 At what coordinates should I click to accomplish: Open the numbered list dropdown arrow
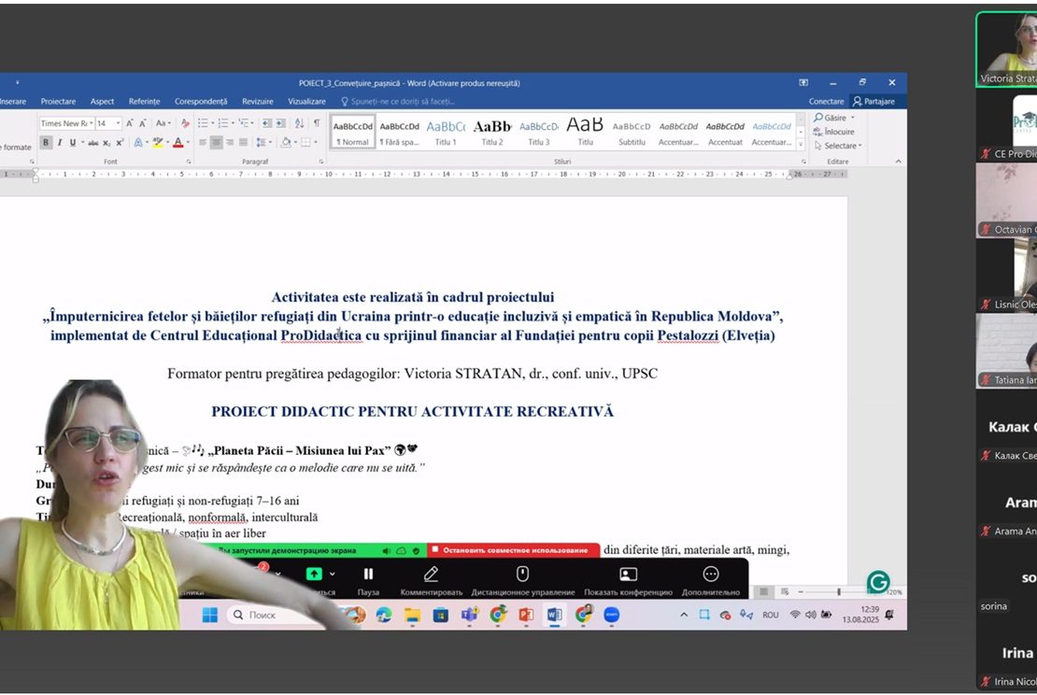coord(233,123)
